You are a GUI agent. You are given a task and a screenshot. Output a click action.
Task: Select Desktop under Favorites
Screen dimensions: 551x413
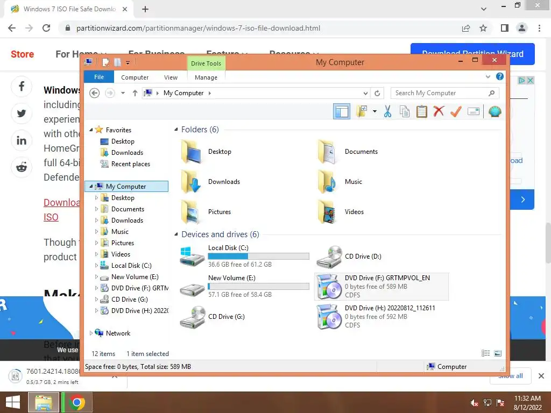click(x=123, y=141)
